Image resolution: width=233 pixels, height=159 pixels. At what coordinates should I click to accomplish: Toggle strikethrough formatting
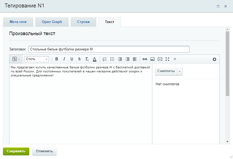[x=79, y=59]
